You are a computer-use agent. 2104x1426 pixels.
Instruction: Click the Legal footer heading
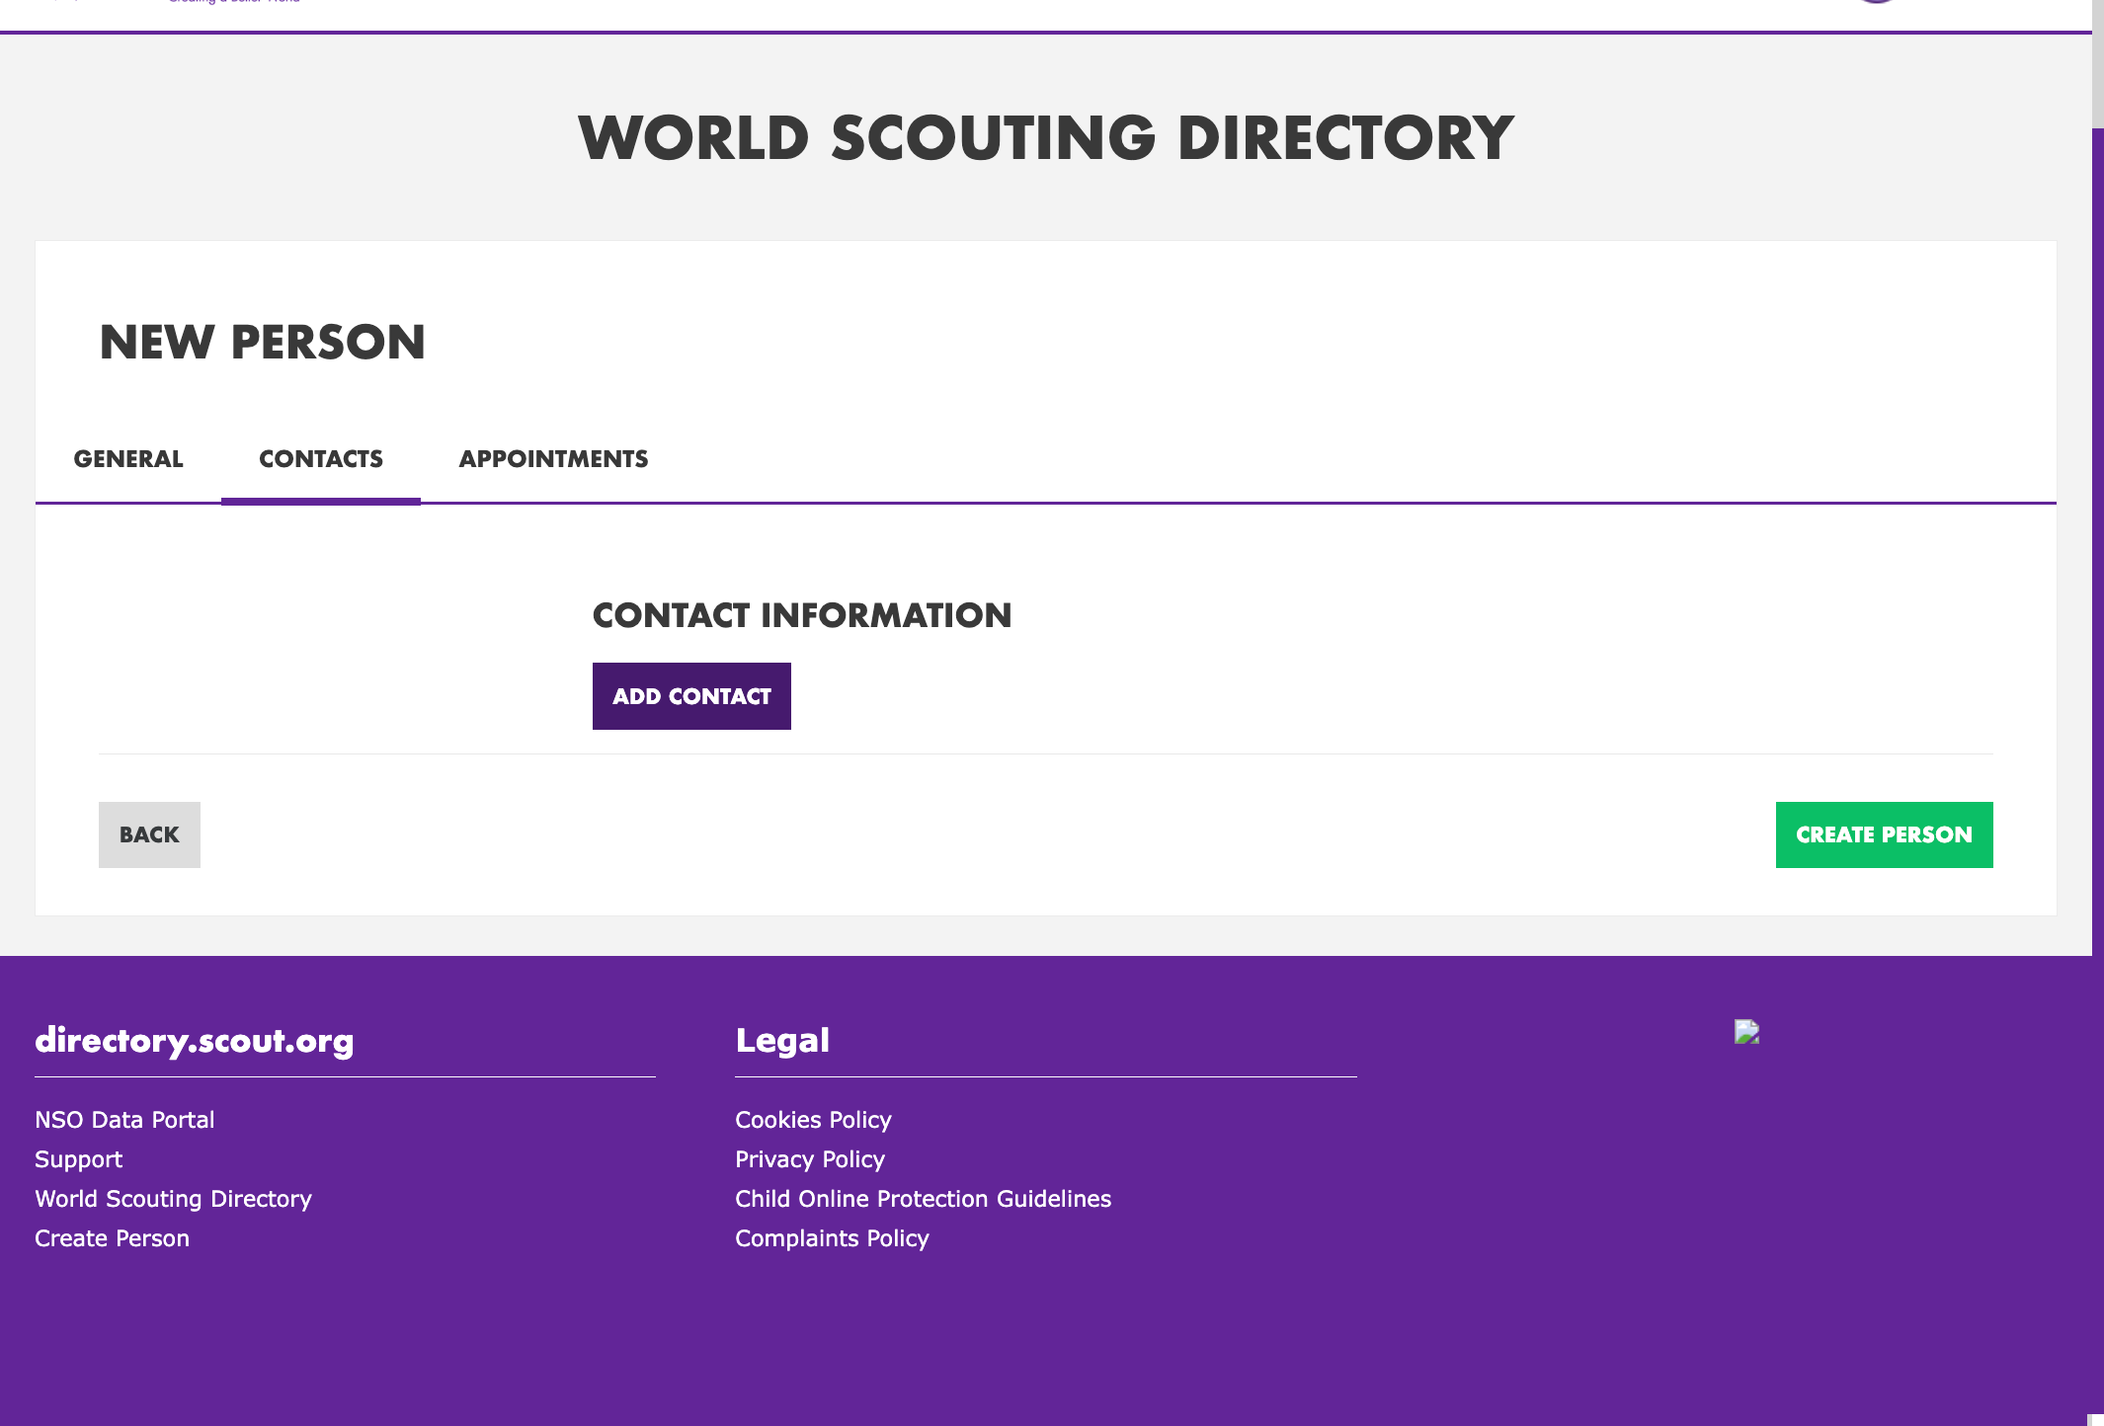click(x=782, y=1040)
